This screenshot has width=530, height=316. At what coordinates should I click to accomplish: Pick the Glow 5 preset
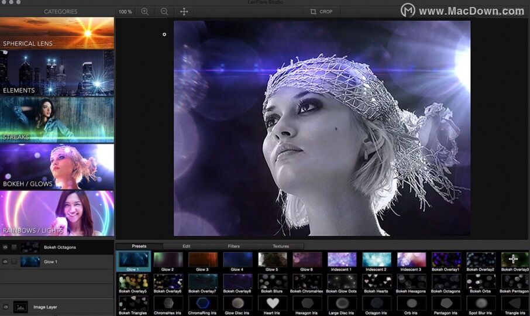(273, 262)
